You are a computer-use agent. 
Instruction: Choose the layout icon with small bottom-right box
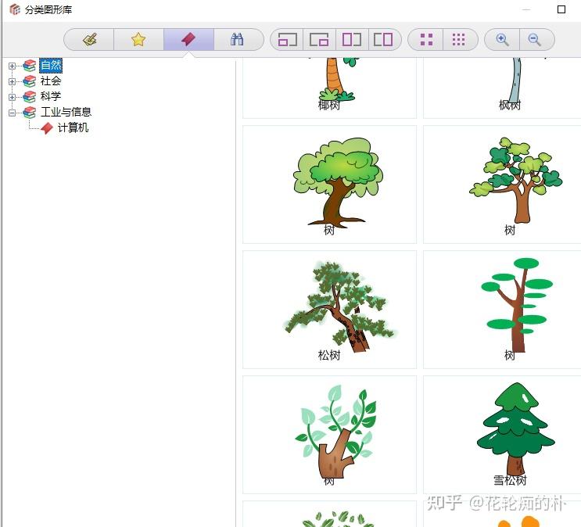click(x=319, y=39)
